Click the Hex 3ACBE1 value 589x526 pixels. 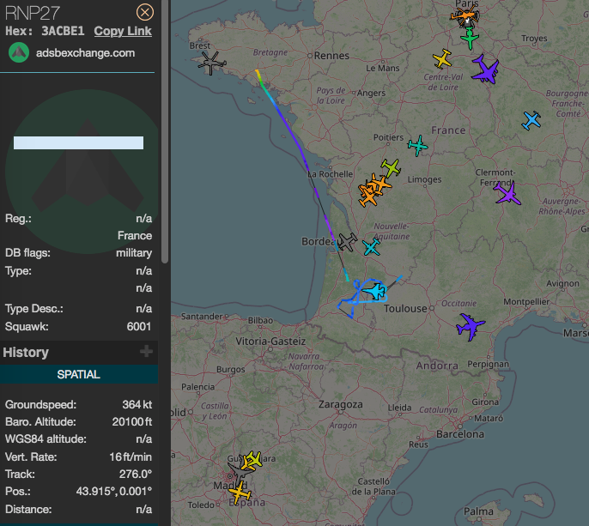point(64,31)
